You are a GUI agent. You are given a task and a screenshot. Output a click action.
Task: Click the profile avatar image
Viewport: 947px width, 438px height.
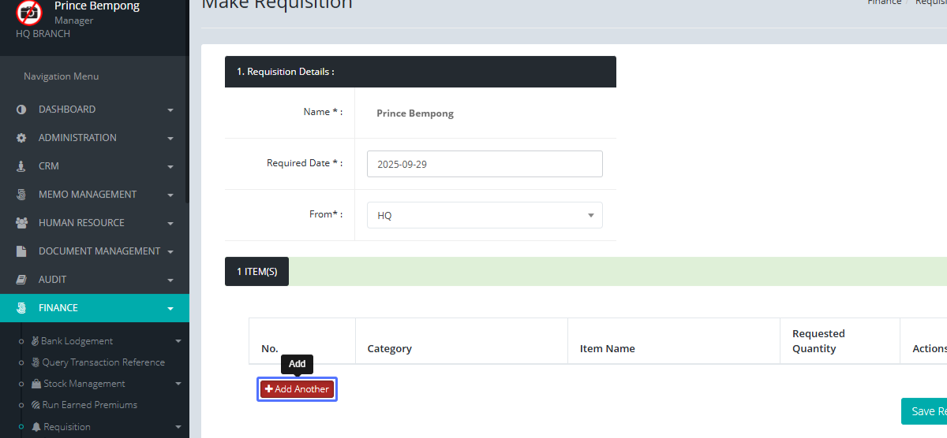coord(29,13)
